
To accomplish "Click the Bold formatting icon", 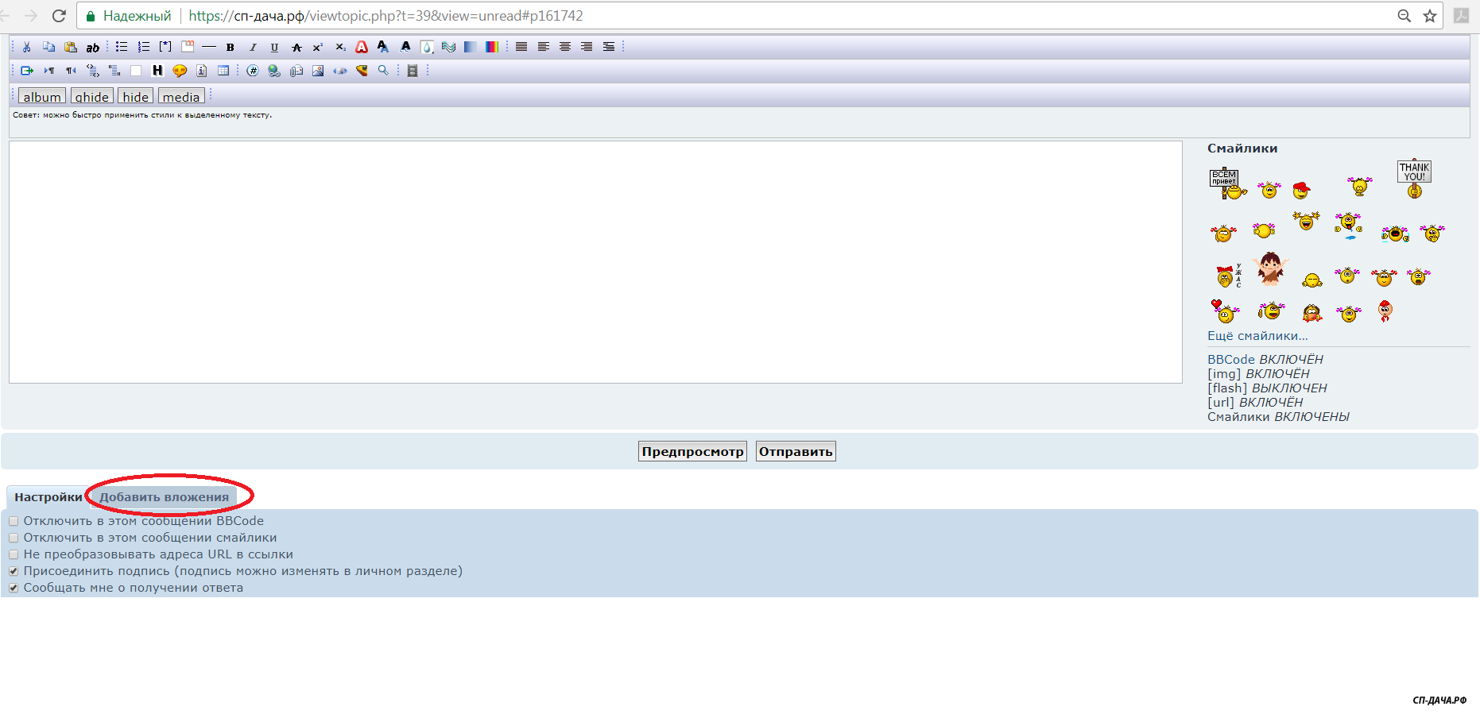I will [231, 48].
